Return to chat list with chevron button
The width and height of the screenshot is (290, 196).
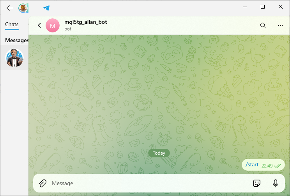point(39,25)
